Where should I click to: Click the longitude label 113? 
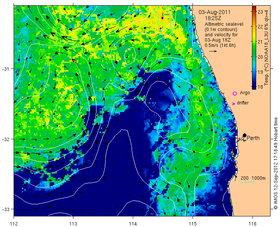point(73,224)
